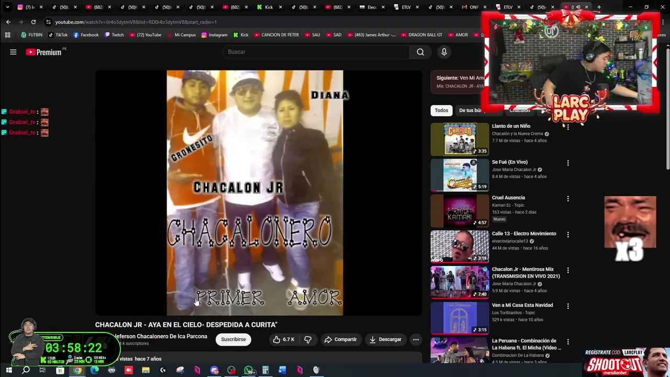Image resolution: width=670 pixels, height=377 pixels.
Task: Open CANCION DE PETER bookmark
Action: 276,35
